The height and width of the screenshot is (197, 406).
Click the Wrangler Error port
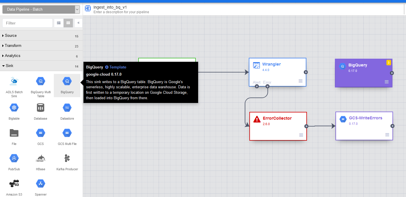click(267, 86)
